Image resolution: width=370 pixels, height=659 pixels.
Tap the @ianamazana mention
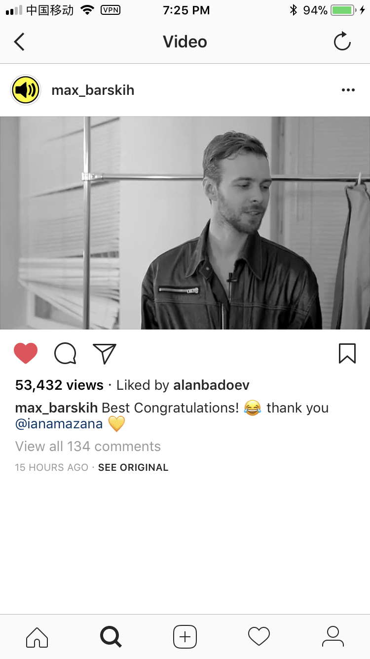click(59, 424)
